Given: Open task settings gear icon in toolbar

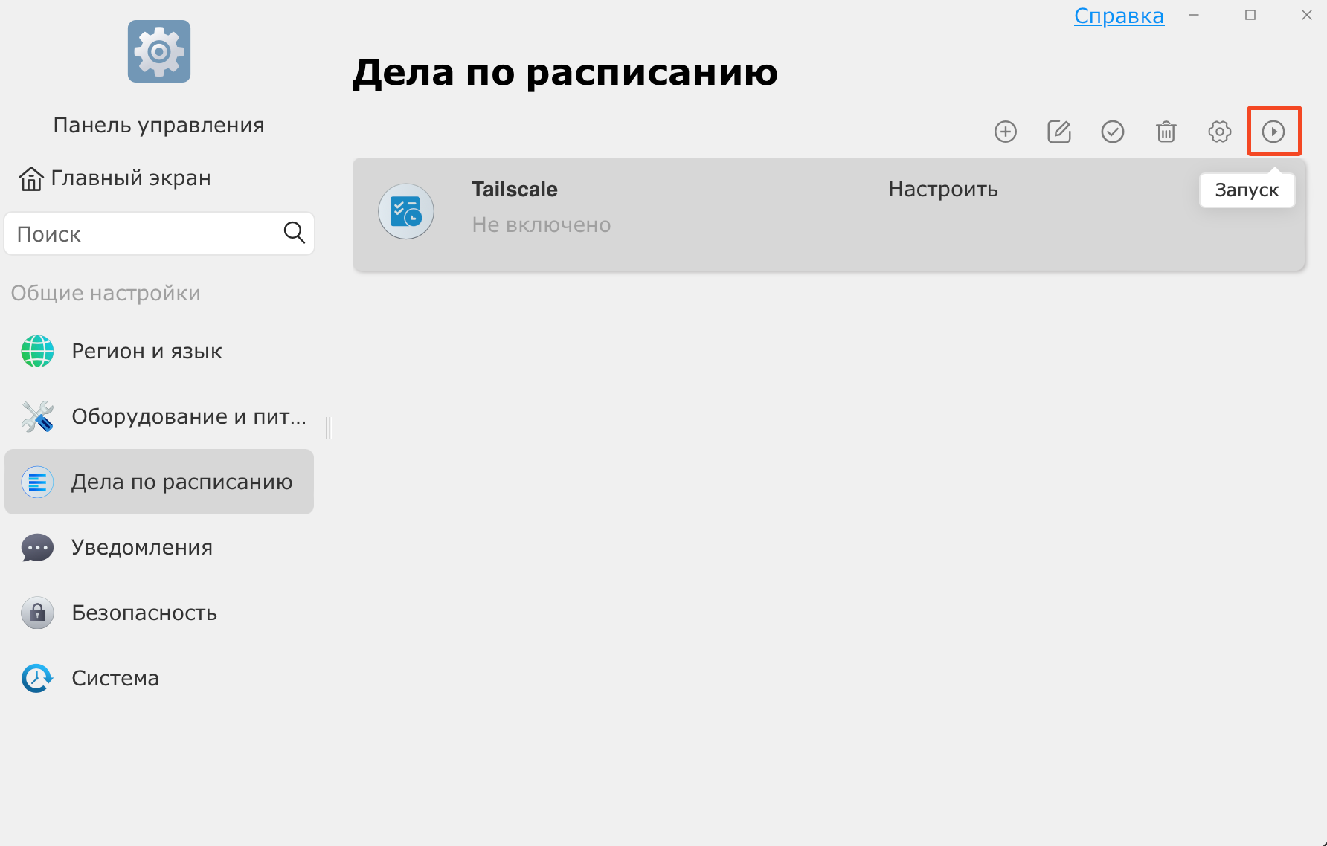Looking at the screenshot, I should [x=1219, y=132].
